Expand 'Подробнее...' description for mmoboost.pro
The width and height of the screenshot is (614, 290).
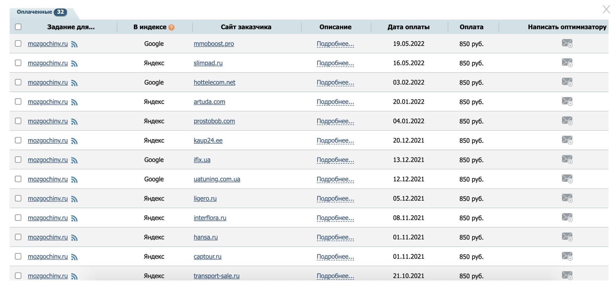coord(335,44)
